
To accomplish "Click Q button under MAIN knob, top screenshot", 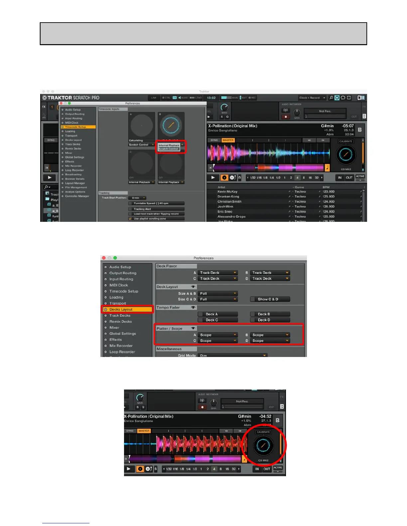I will (x=227, y=117).
